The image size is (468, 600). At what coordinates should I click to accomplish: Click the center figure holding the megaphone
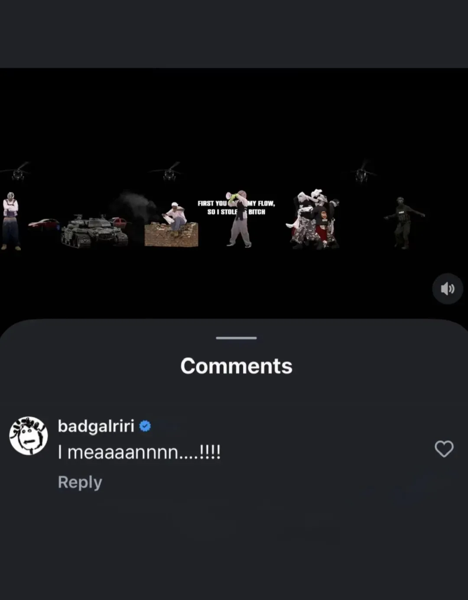[239, 218]
